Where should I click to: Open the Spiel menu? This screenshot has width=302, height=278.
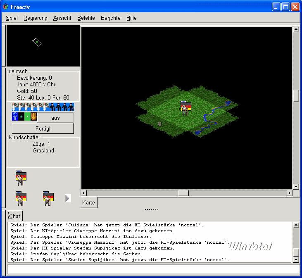point(12,18)
